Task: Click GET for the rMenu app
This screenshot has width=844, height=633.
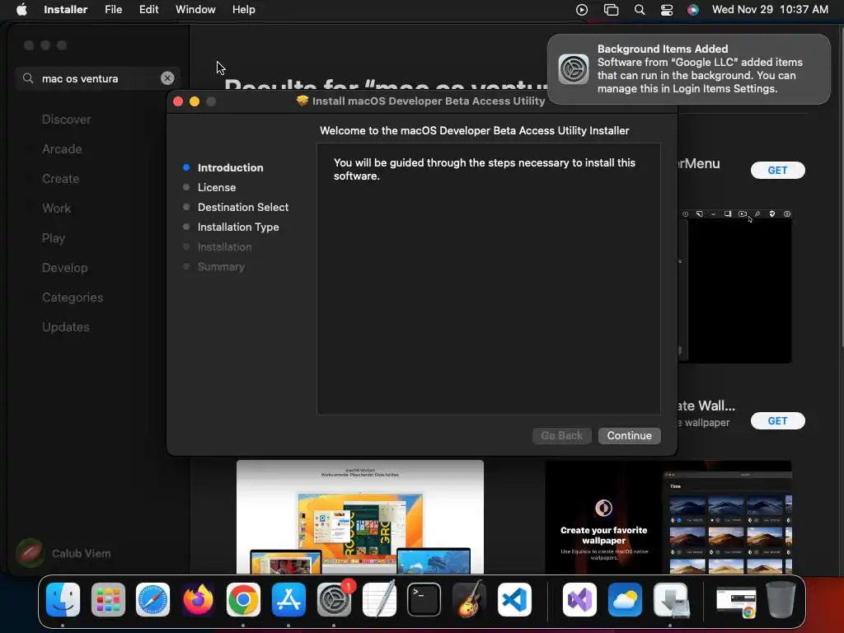Action: tap(778, 170)
